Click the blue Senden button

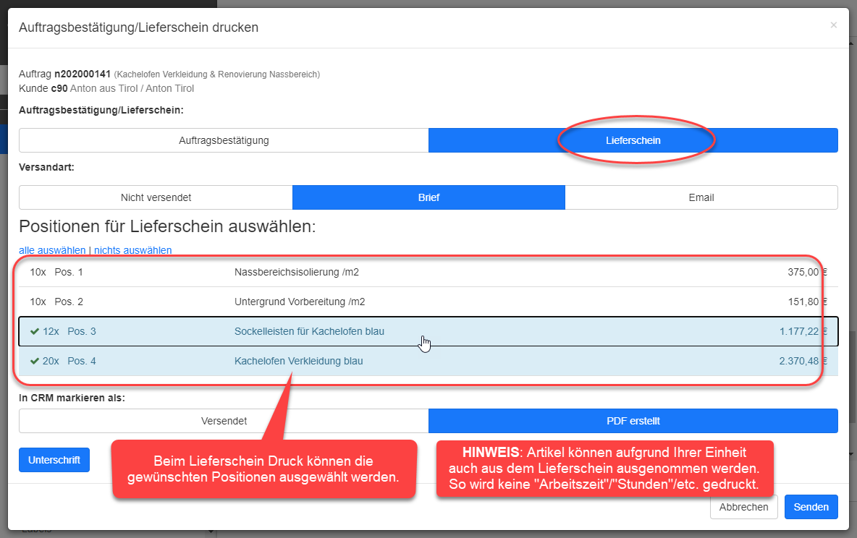pyautogui.click(x=811, y=507)
